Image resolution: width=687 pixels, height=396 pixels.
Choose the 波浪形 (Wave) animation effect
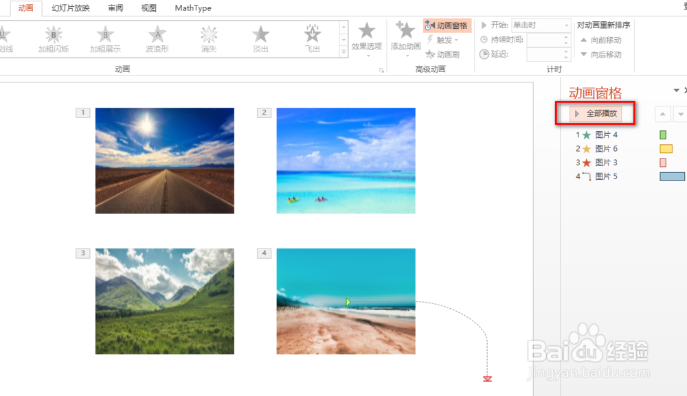tap(157, 39)
